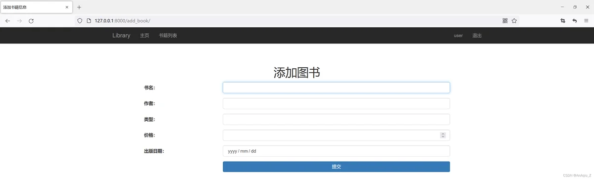Focus the 类型 input field
Viewport: 594px width, 179px height.
coord(336,119)
